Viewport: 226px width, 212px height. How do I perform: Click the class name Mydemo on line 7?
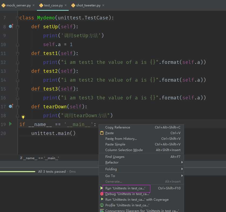[46, 18]
